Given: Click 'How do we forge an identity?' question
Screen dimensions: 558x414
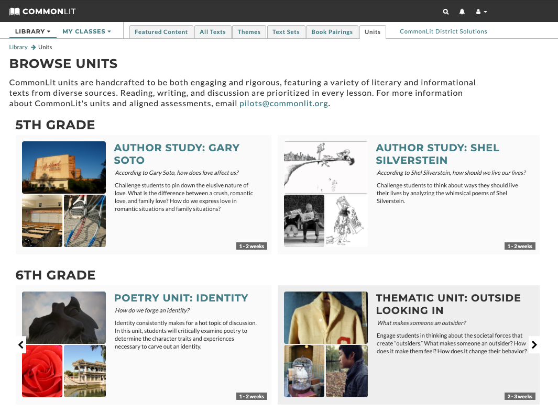Looking at the screenshot, I should (152, 310).
